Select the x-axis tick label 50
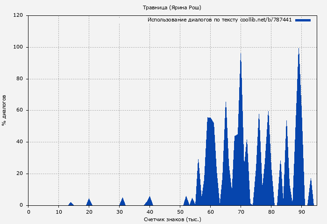Image resolution: width=327 pixels, height=224 pixels. point(180,212)
